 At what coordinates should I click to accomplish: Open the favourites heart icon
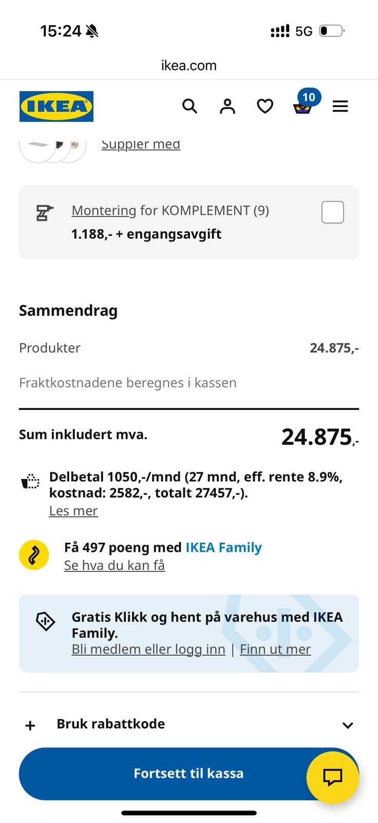265,106
